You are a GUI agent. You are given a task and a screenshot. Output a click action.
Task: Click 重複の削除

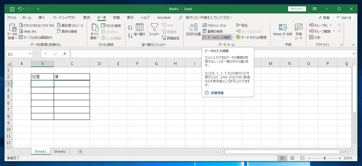pos(213,31)
